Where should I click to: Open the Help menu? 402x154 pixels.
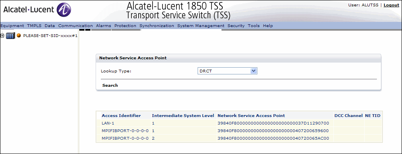(x=268, y=25)
